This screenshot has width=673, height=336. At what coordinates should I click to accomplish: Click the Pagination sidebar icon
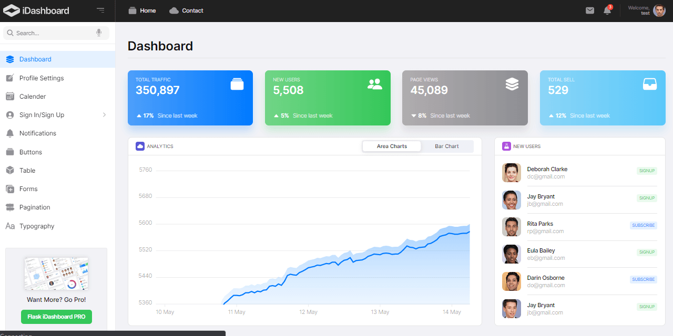coord(10,207)
